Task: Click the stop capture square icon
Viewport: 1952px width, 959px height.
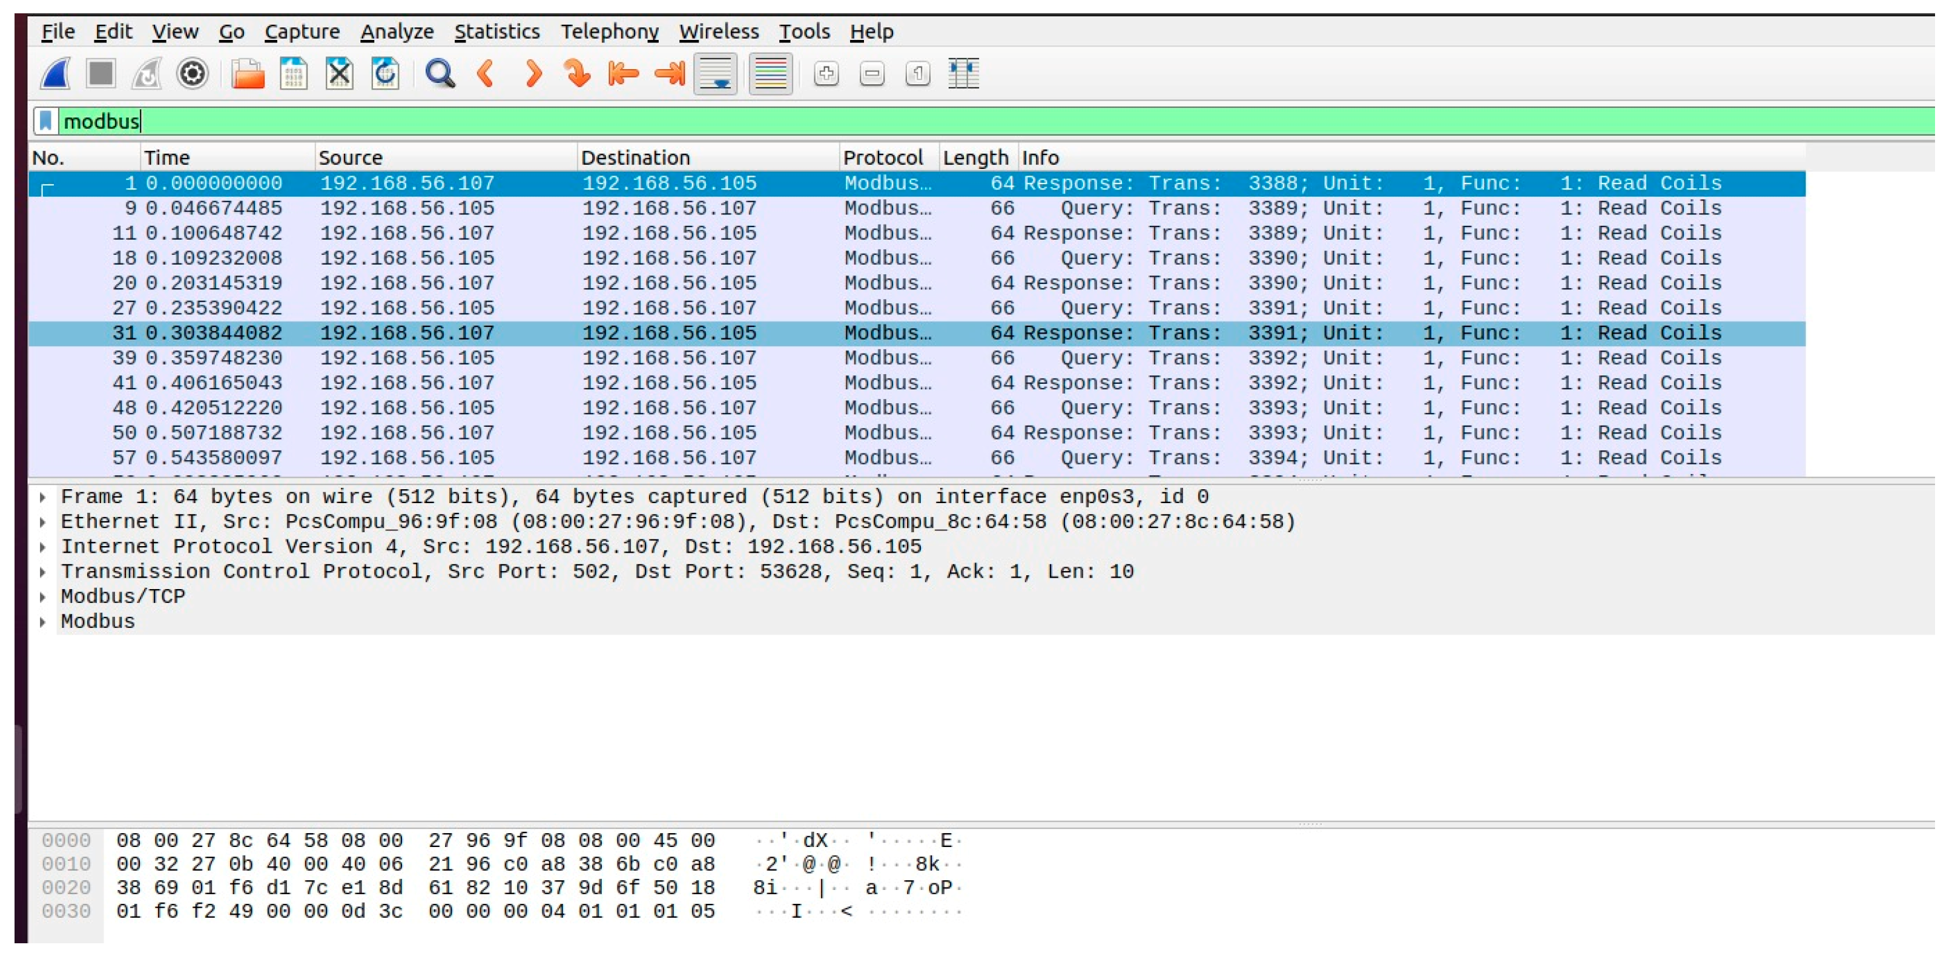Action: (101, 73)
